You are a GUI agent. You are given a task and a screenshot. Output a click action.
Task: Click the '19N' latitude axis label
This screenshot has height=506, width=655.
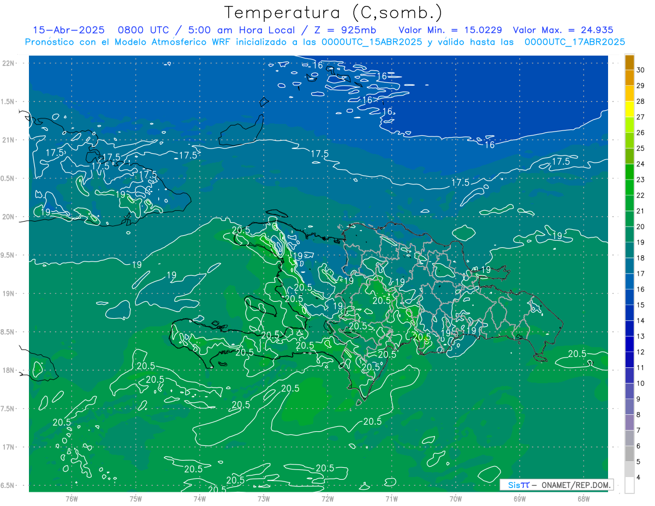[9, 293]
